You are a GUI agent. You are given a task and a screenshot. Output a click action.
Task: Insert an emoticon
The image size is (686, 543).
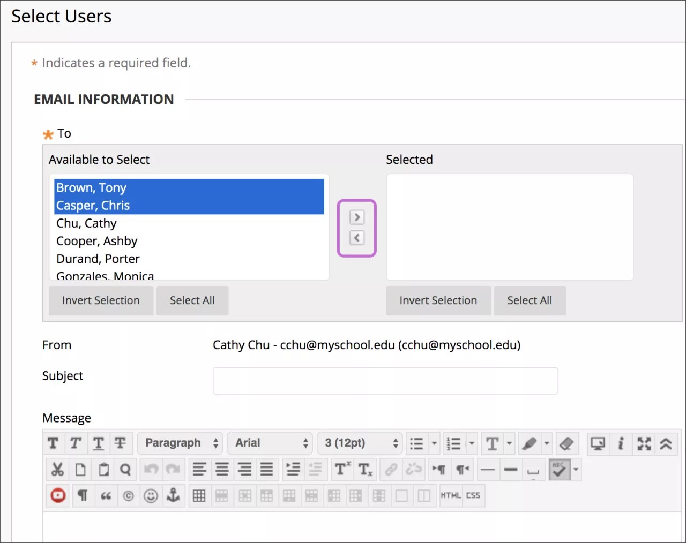pyautogui.click(x=151, y=495)
